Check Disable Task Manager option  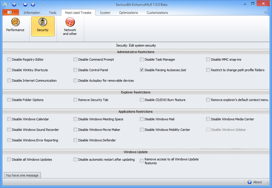(142, 59)
